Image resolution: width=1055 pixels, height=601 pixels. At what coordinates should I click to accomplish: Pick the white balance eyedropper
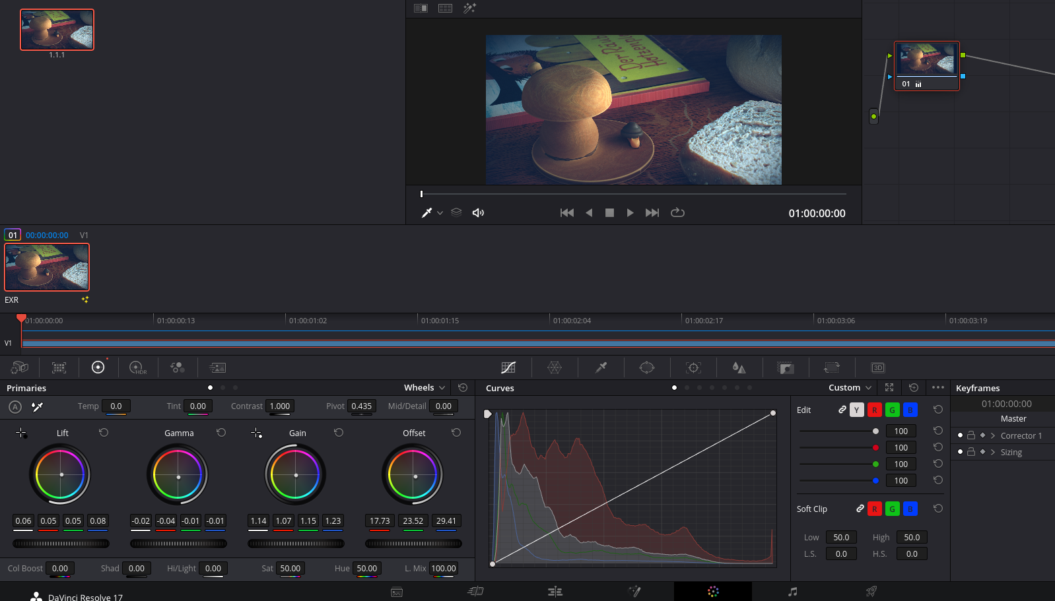tap(38, 407)
